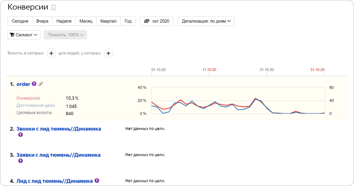Click the bookmark icon beside Конверсии title

coord(54,8)
